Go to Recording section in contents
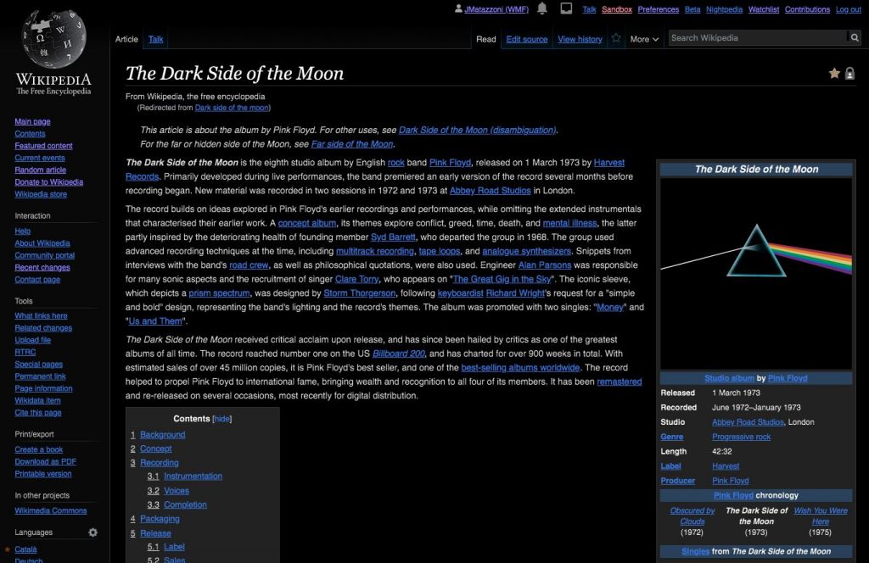The image size is (869, 563). 159,463
